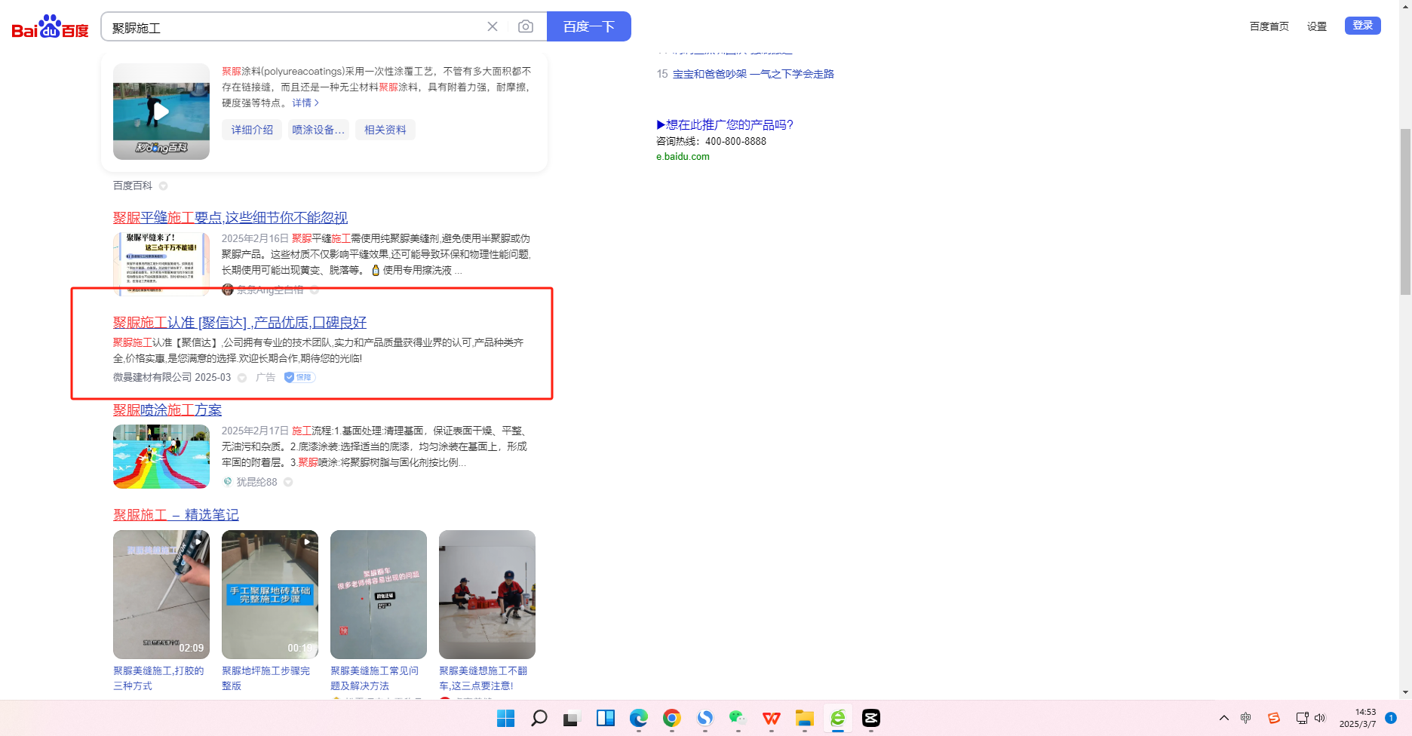The width and height of the screenshot is (1412, 736).
Task: Open network status tray icon
Action: click(x=1302, y=718)
